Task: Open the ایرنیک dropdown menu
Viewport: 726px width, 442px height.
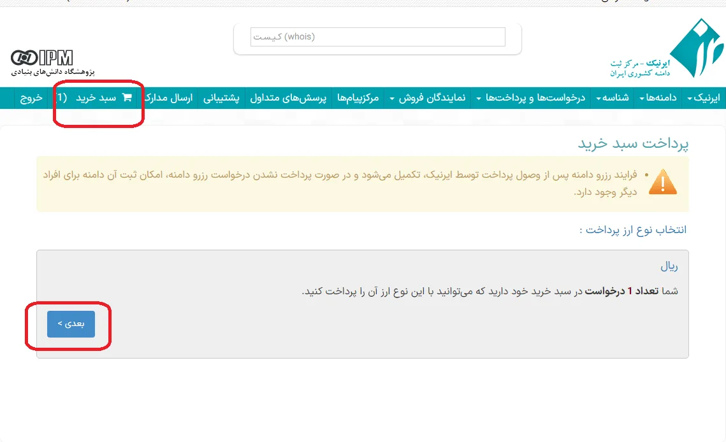Action: click(704, 97)
